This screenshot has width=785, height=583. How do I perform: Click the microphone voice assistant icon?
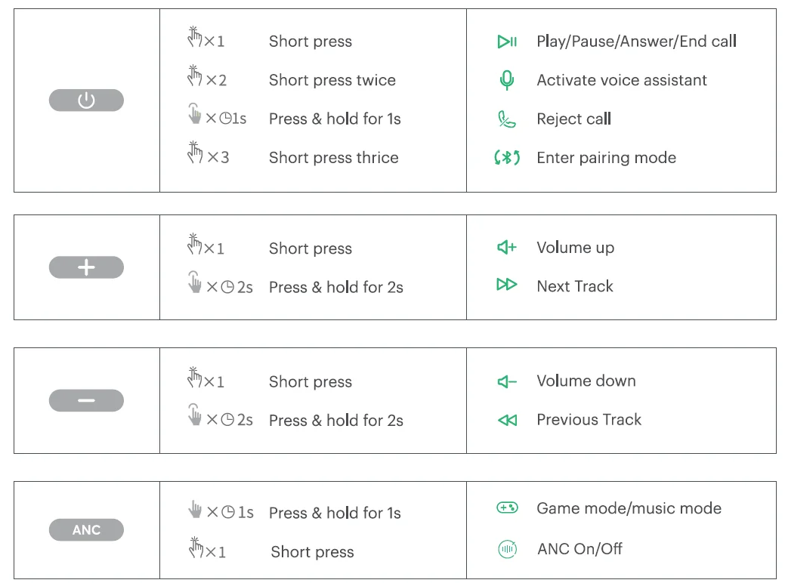507,80
